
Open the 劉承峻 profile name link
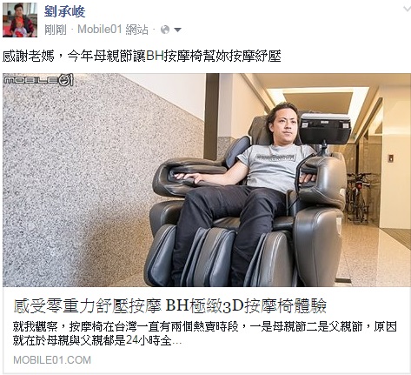64,12
